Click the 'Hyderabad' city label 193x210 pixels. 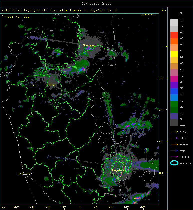pyautogui.click(x=147, y=15)
